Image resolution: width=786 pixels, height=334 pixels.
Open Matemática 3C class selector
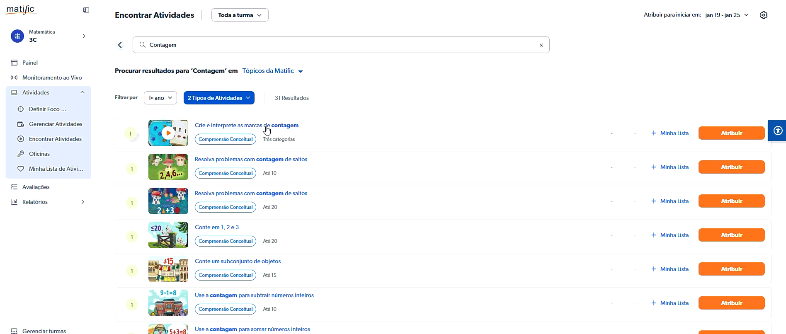(49, 36)
